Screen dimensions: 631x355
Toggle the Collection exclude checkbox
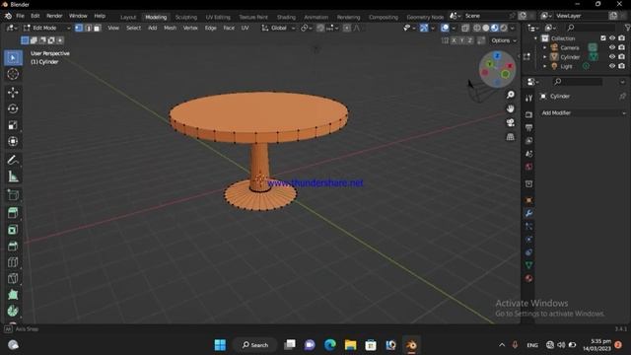coord(602,38)
